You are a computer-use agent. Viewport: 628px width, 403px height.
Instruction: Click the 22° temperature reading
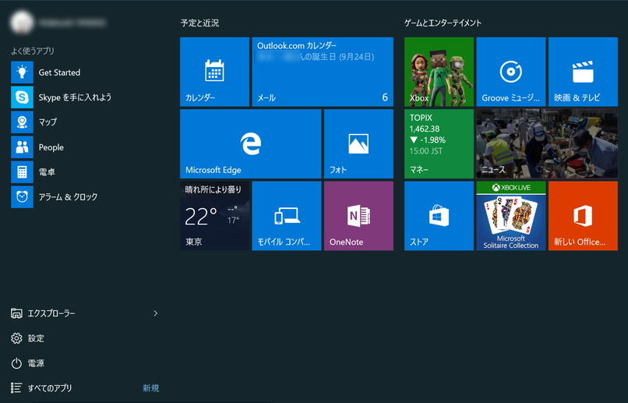[201, 217]
